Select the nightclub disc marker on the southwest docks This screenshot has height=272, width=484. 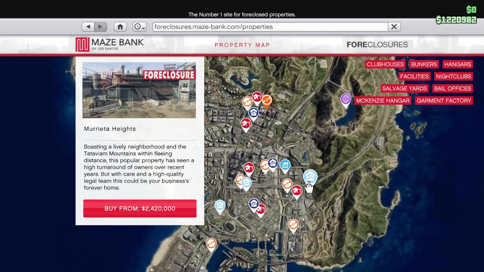211,244
